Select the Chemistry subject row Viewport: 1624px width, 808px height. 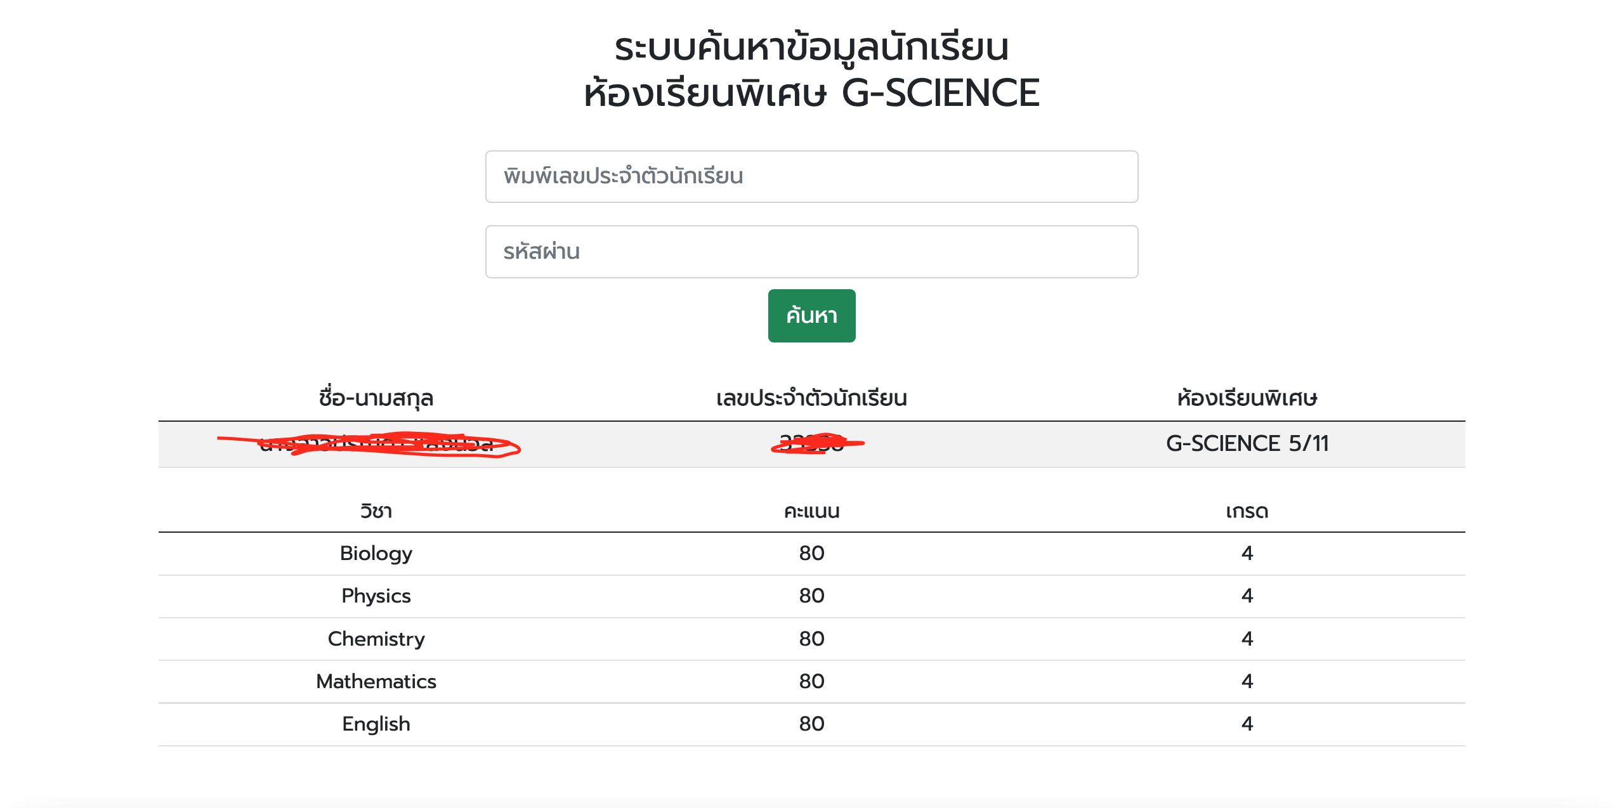coord(376,639)
